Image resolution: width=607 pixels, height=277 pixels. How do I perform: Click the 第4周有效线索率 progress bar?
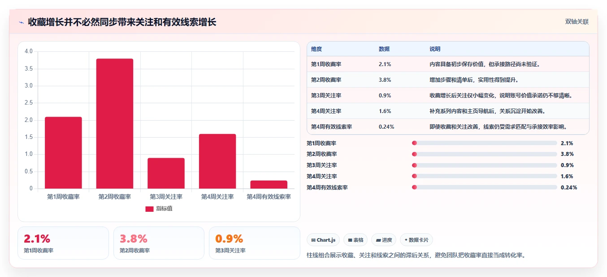(x=484, y=188)
